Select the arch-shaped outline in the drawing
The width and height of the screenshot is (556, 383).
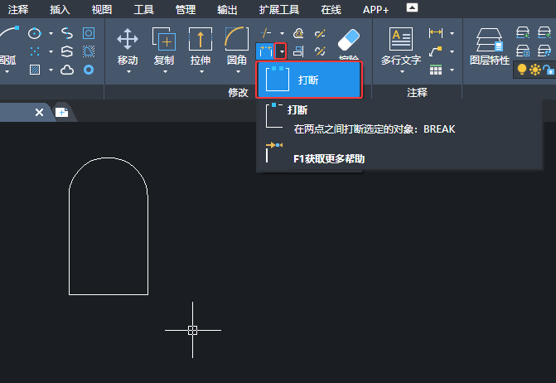(x=109, y=225)
